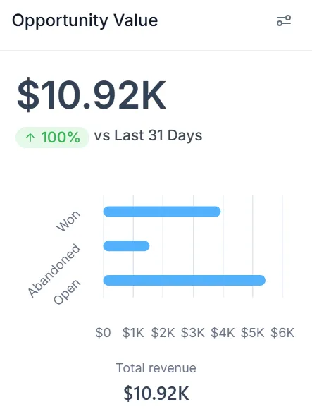The image size is (312, 414).
Task: Click the large $10.92K headline figure
Action: tap(92, 95)
